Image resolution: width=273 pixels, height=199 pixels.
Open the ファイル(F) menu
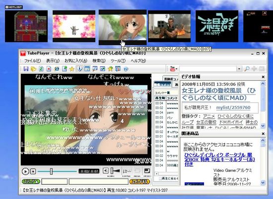(33, 61)
